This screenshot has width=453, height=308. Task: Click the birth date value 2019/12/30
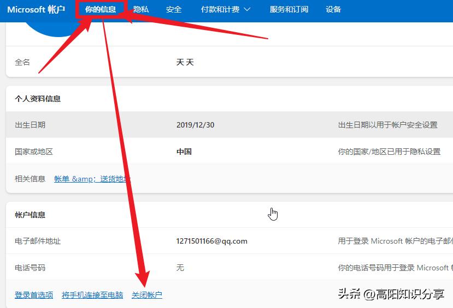tap(195, 125)
